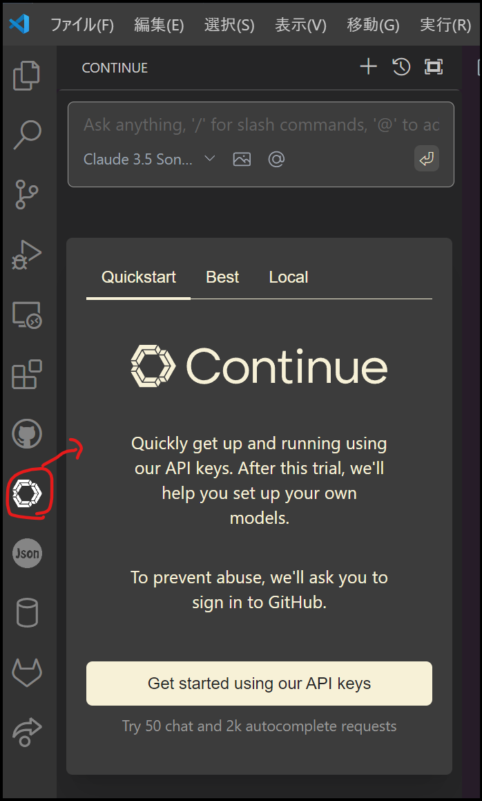Open the GitHub sidebar panel
The image size is (482, 801).
point(26,434)
